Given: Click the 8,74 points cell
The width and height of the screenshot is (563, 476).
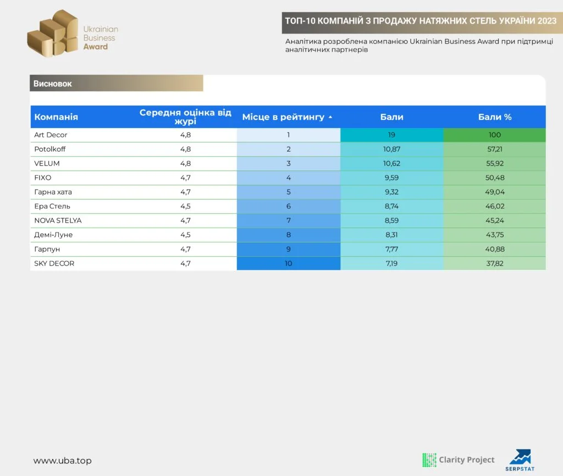Looking at the screenshot, I should (x=391, y=207).
